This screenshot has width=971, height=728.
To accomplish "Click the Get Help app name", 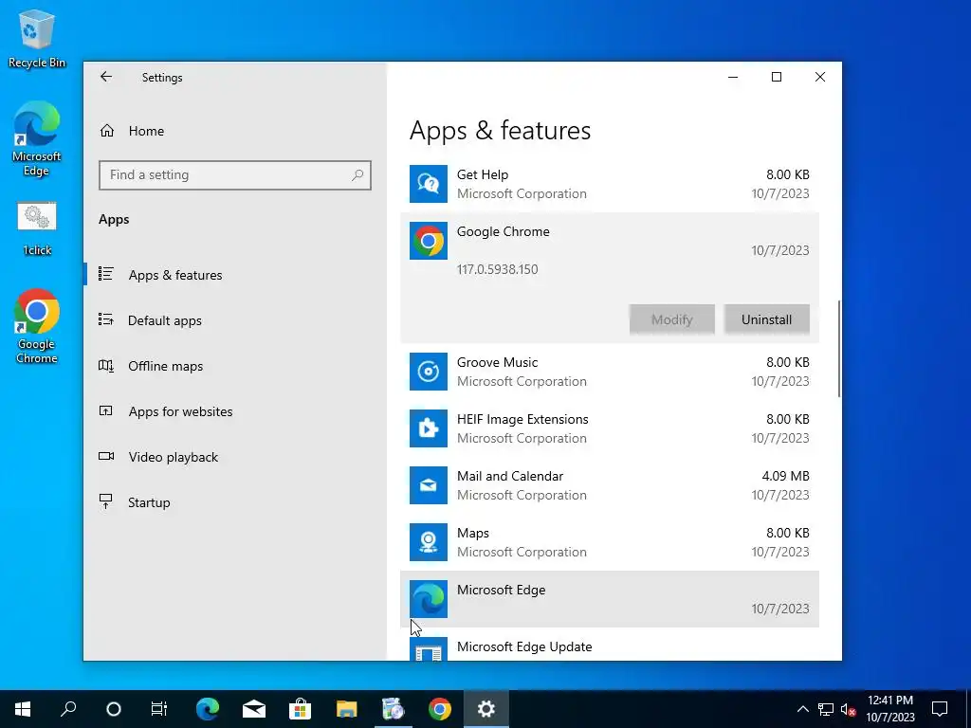I will tap(483, 174).
